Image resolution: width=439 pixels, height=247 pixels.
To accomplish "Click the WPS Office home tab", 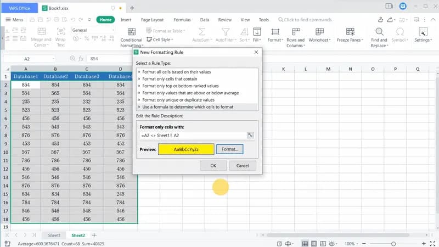I will pos(19,8).
